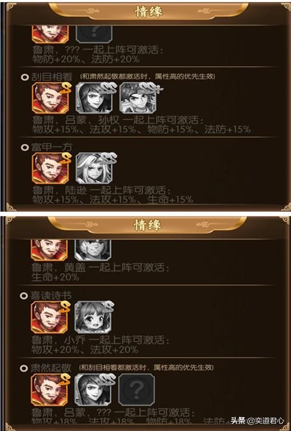
Task: Tap Lu Su portrait under 刮目相看
Action: pyautogui.click(x=50, y=98)
